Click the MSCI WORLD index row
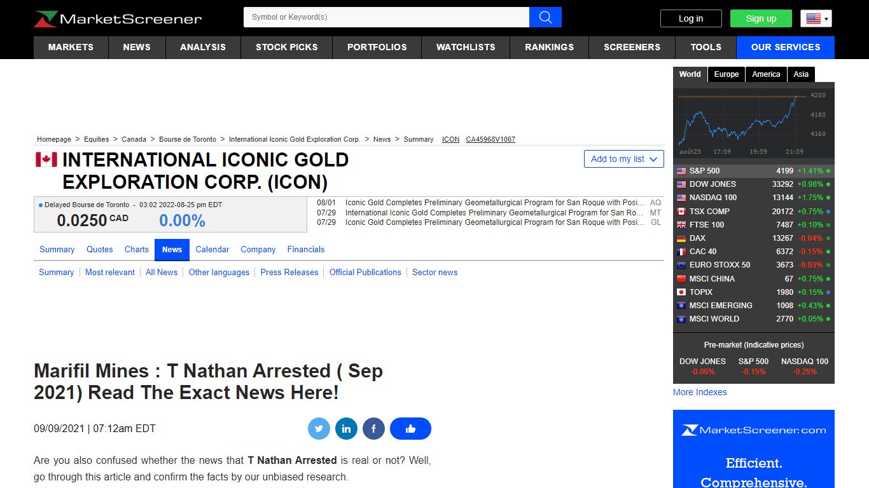 tap(754, 319)
